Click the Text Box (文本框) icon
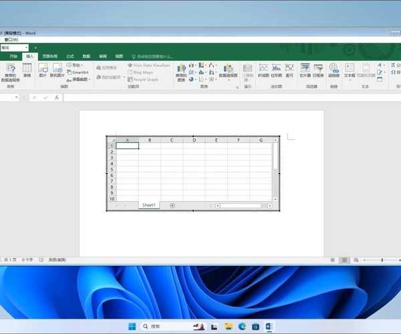Viewport: 401px width, 334px height. pos(350,69)
